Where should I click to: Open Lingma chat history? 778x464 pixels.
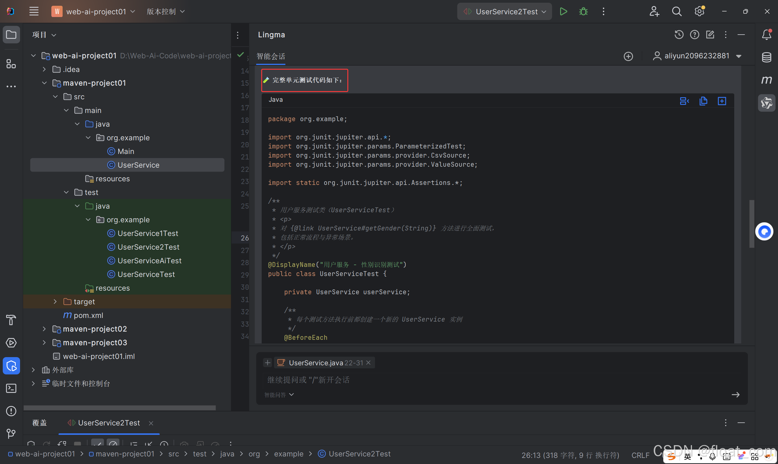(x=679, y=35)
